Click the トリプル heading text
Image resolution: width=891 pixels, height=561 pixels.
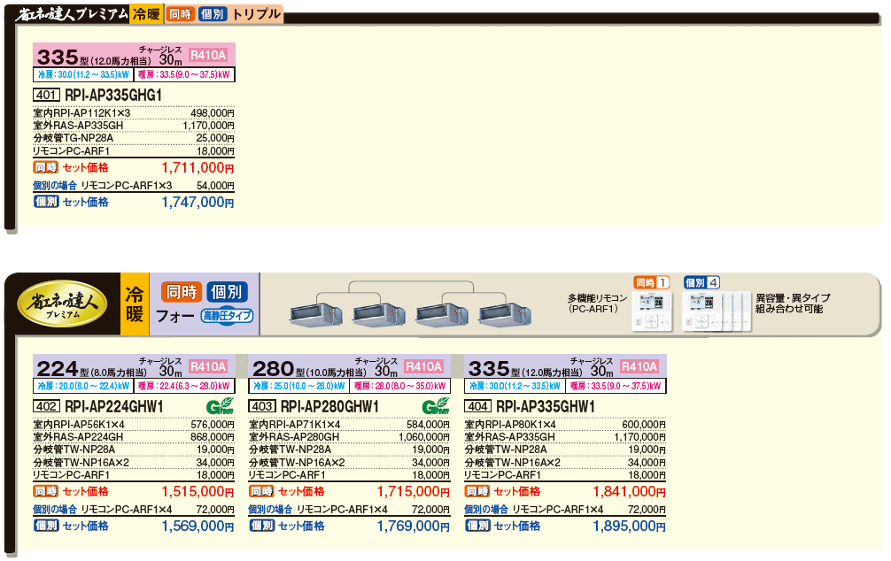coord(256,14)
